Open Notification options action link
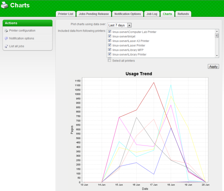Screen dimensions: 224x191 click(22, 38)
